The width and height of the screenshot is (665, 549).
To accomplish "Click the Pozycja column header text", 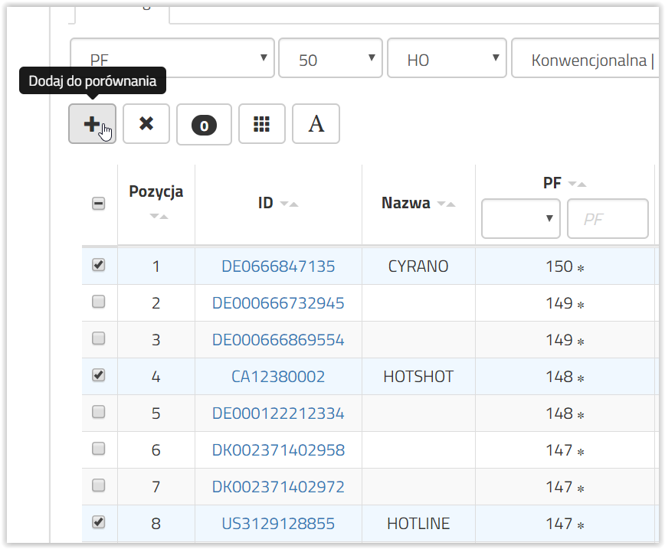I will click(x=156, y=191).
